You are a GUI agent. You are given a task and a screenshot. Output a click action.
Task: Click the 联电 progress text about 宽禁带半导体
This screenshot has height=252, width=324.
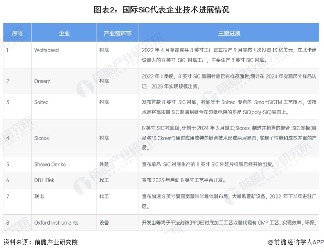229,201
